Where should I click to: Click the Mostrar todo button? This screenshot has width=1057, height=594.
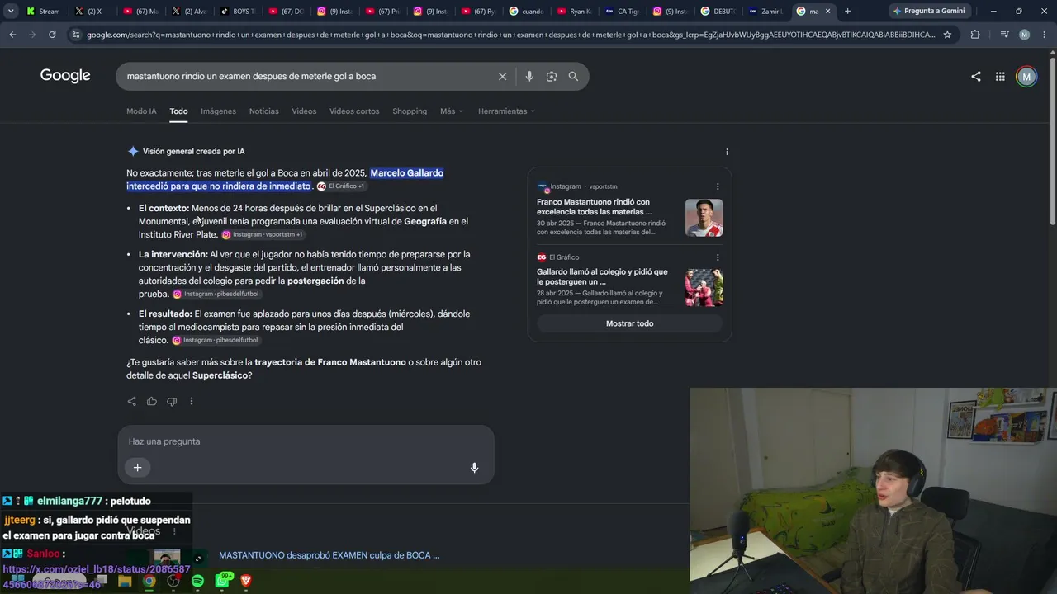tap(629, 323)
